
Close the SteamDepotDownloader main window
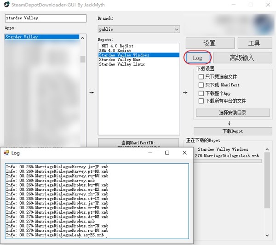268,5
